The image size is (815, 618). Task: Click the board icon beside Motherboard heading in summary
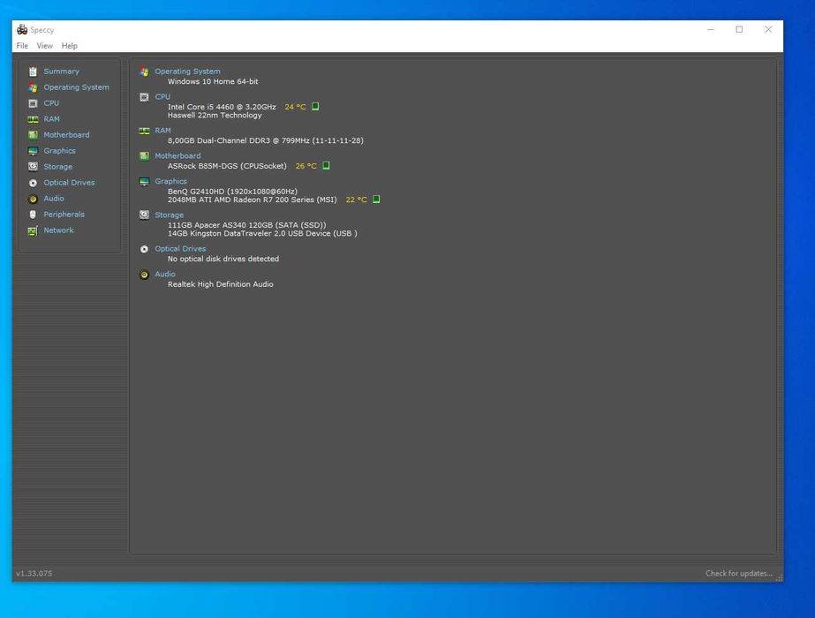[x=144, y=156]
